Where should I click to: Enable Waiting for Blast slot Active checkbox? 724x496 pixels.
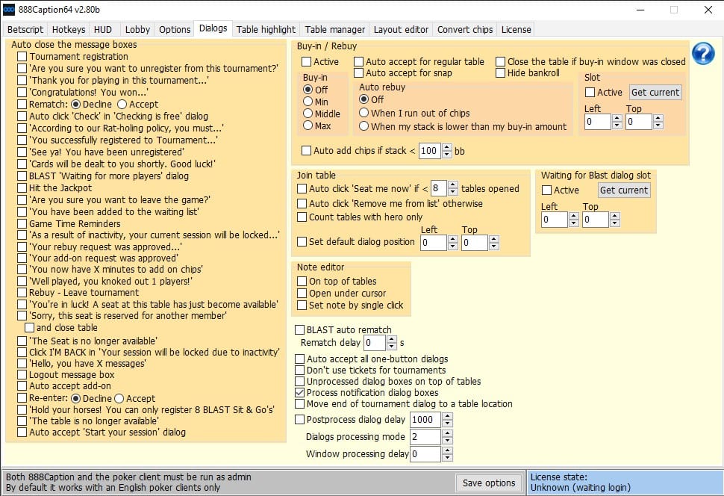point(546,190)
